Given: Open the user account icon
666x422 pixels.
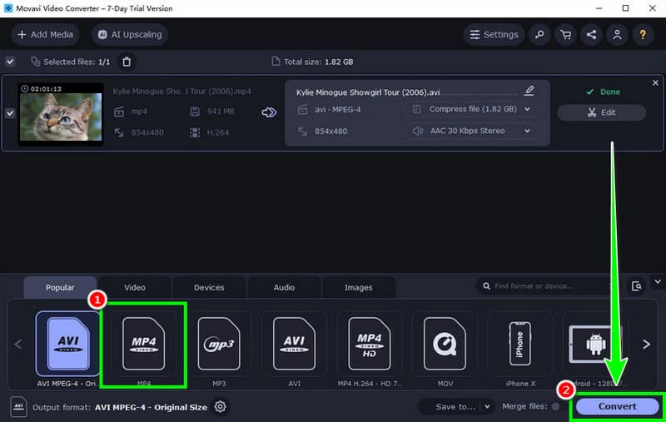Looking at the screenshot, I should pyautogui.click(x=617, y=34).
